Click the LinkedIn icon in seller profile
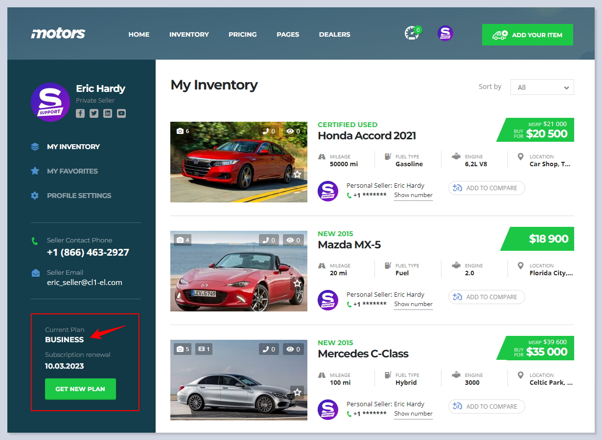 point(108,113)
